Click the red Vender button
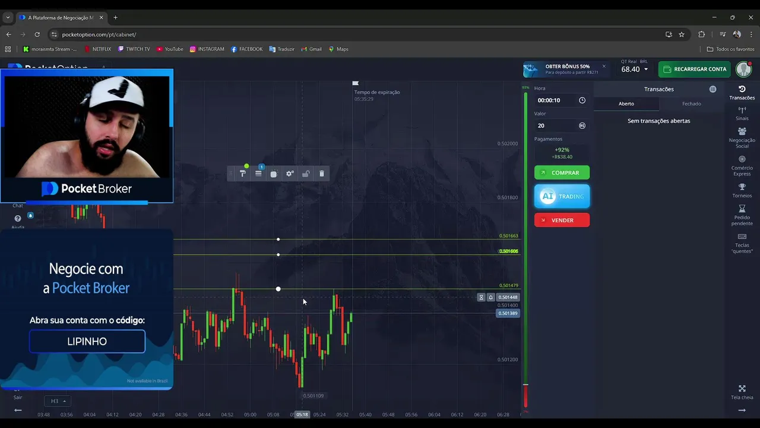 click(x=562, y=220)
